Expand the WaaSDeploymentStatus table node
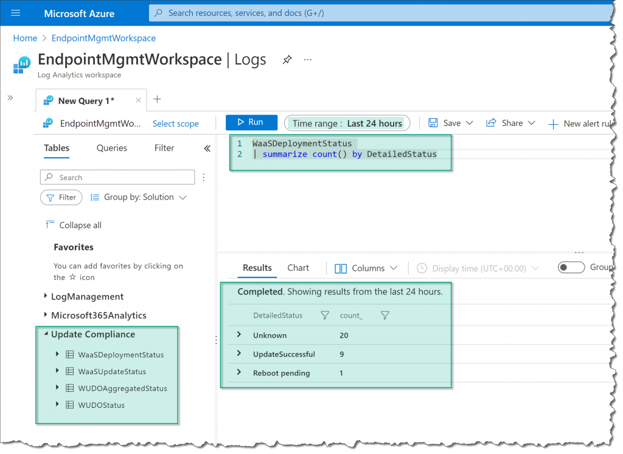Viewport: 623px width, 454px height. 57,354
